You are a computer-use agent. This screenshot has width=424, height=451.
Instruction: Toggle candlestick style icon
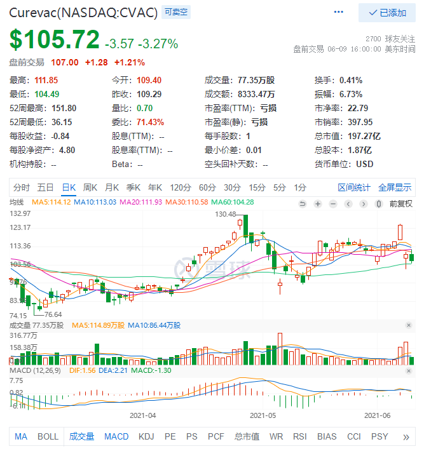379,204
